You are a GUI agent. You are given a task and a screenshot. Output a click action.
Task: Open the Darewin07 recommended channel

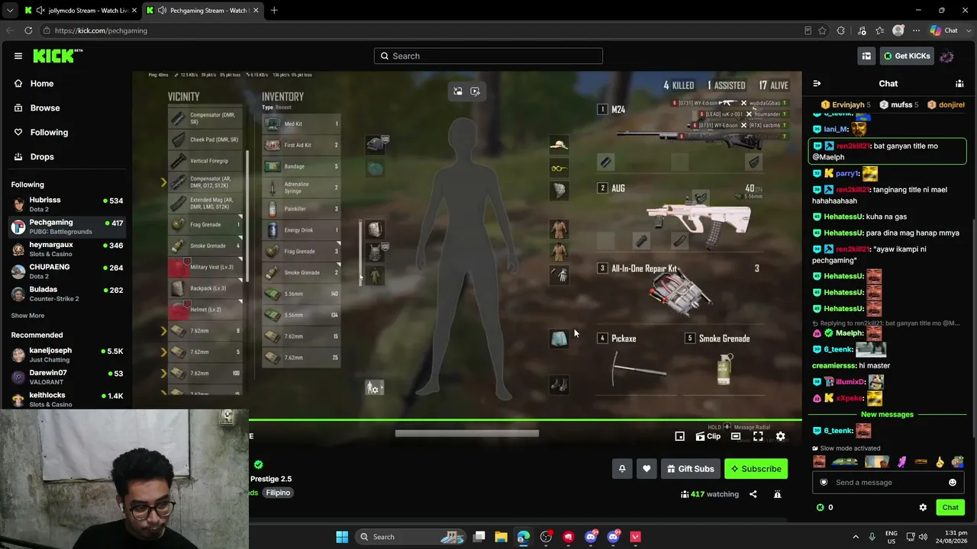pos(67,377)
